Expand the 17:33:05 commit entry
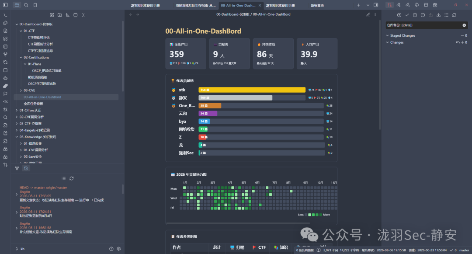 pos(17,194)
